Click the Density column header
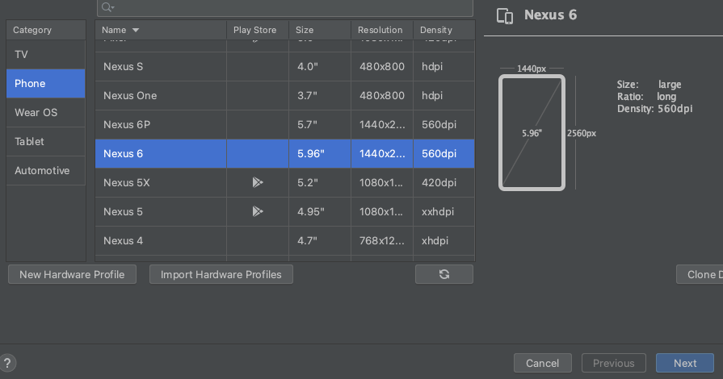 pos(443,30)
